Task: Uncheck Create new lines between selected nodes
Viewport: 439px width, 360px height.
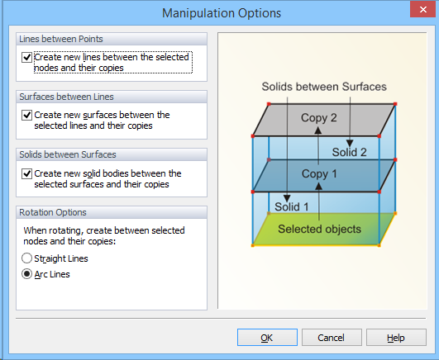Action: (x=26, y=58)
